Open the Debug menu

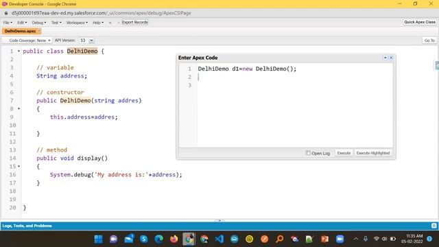coord(39,23)
